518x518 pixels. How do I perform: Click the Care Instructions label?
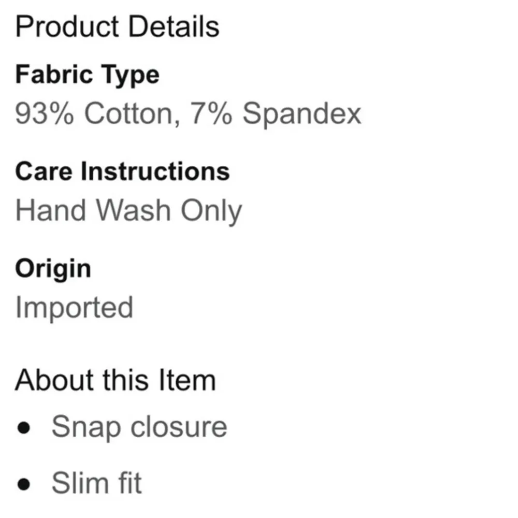pyautogui.click(x=122, y=171)
